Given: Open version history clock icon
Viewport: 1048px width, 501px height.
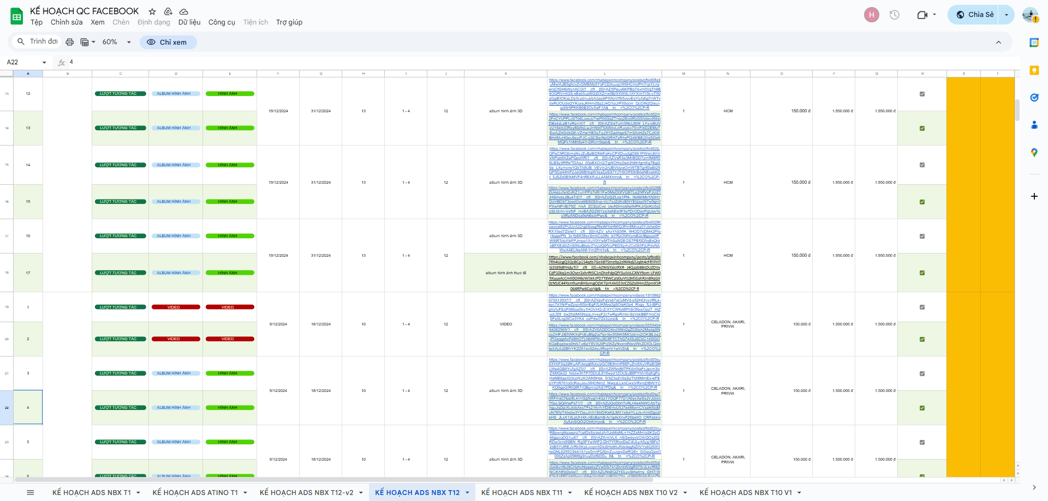Looking at the screenshot, I should coord(894,15).
